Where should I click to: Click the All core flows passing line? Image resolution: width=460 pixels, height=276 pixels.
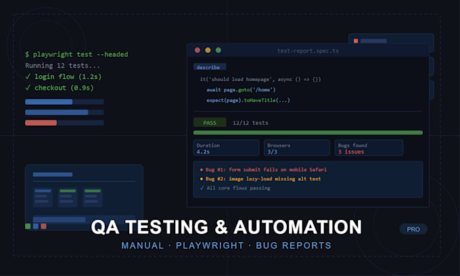235,187
